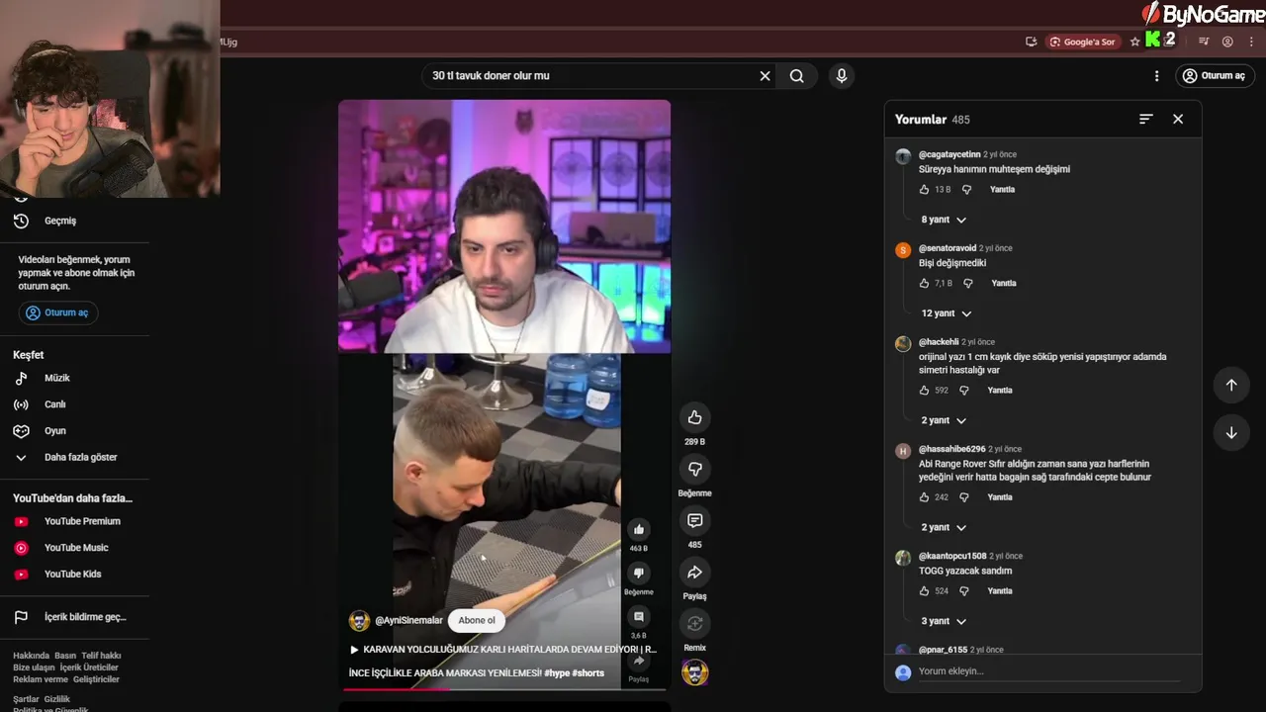Open linked video KARAVAN YOLCULUĞUMUZ
1266x712 pixels.
502,650
